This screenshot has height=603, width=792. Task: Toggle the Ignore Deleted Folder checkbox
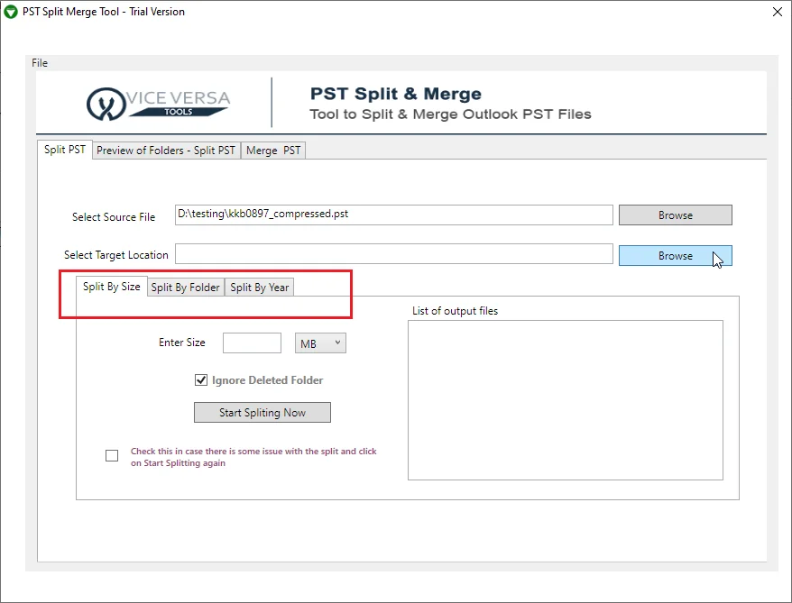pyautogui.click(x=201, y=380)
